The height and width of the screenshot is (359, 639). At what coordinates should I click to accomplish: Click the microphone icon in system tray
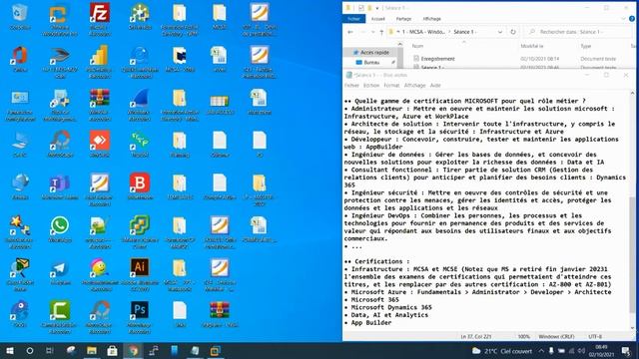click(551, 350)
